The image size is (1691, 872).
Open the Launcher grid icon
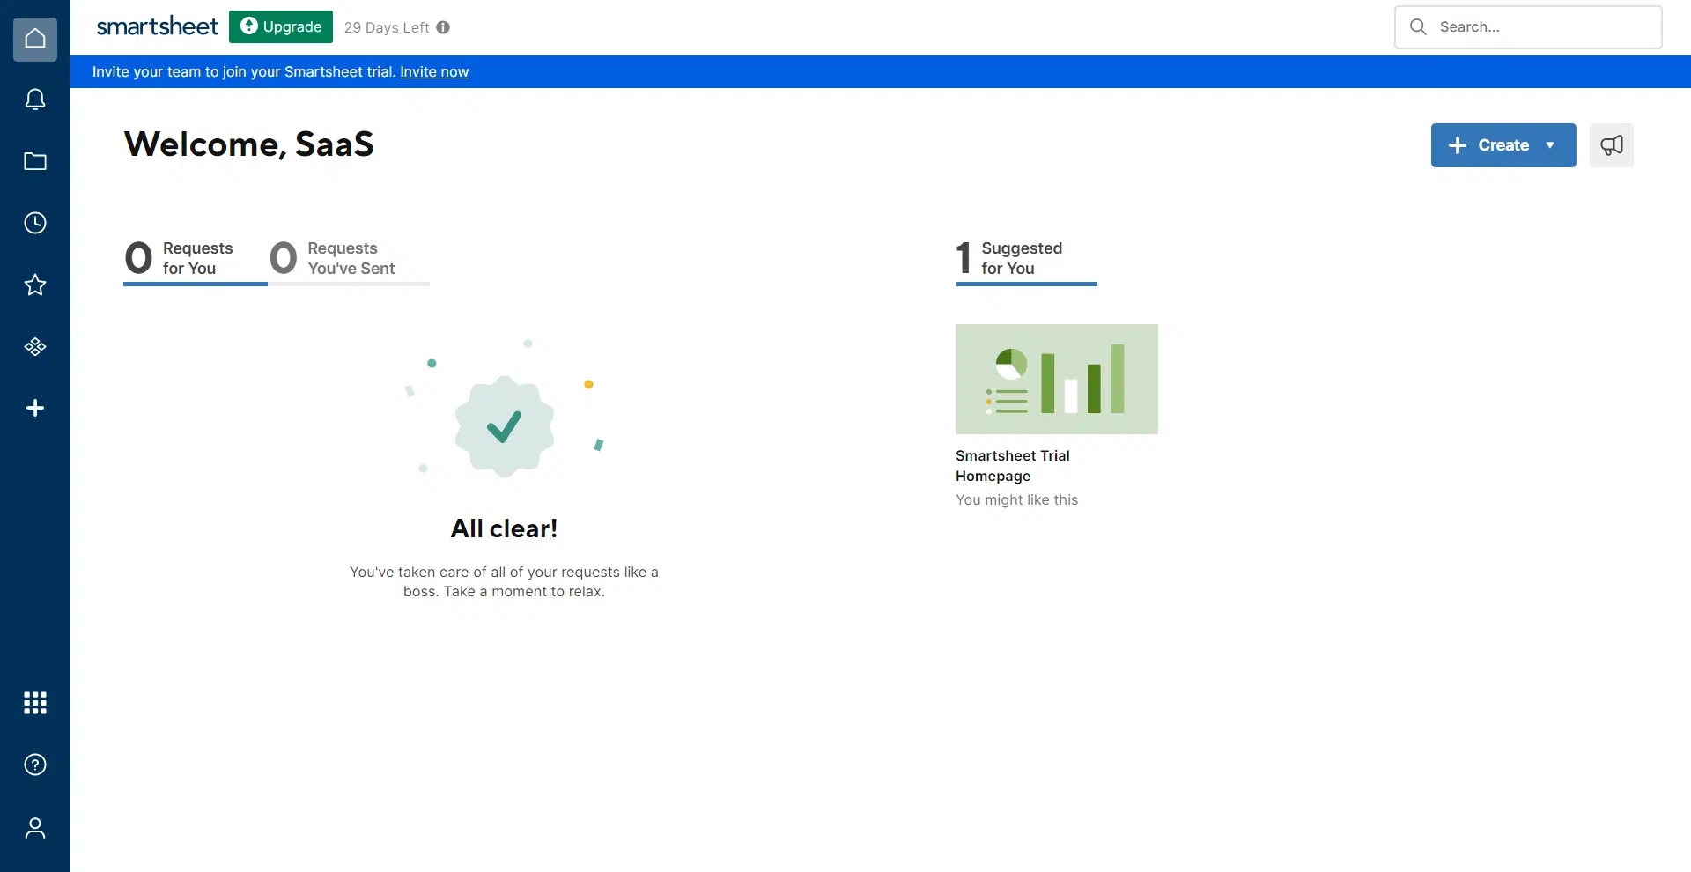tap(35, 703)
